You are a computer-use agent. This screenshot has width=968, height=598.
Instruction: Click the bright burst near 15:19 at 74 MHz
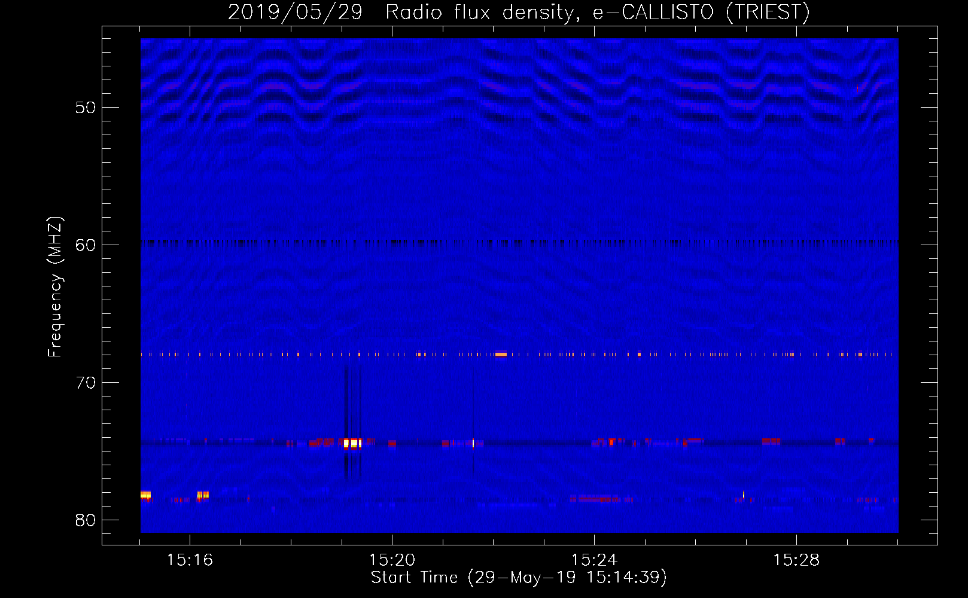click(352, 444)
